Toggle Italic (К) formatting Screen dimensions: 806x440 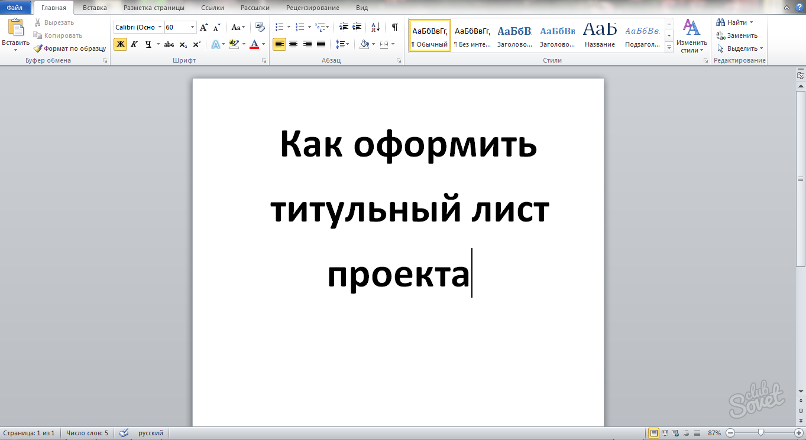point(134,44)
